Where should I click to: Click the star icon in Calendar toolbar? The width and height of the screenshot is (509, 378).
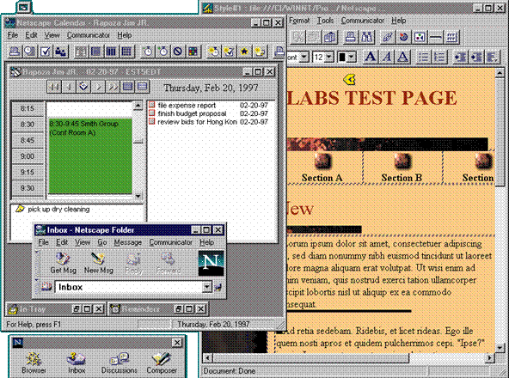(244, 52)
